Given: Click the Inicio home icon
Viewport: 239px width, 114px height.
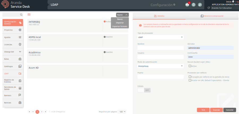Looking at the screenshot, I should 233,2.
